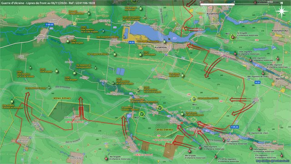Click the 55e brigade d'artillerie unit icon
Screen dimensions: 291x164
[x=115, y=54]
